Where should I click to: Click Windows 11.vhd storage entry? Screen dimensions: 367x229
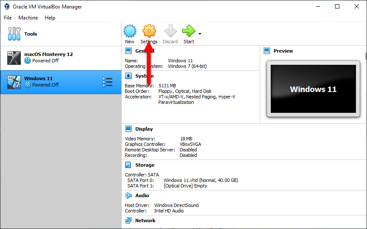pyautogui.click(x=201, y=180)
